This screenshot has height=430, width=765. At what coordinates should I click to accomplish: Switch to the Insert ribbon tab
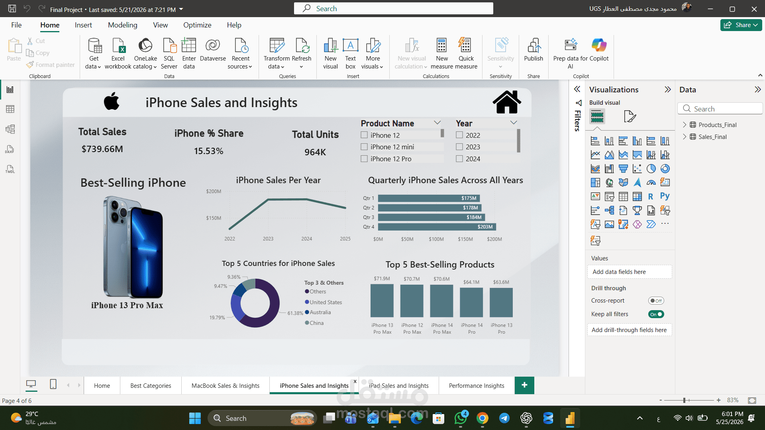coord(83,25)
